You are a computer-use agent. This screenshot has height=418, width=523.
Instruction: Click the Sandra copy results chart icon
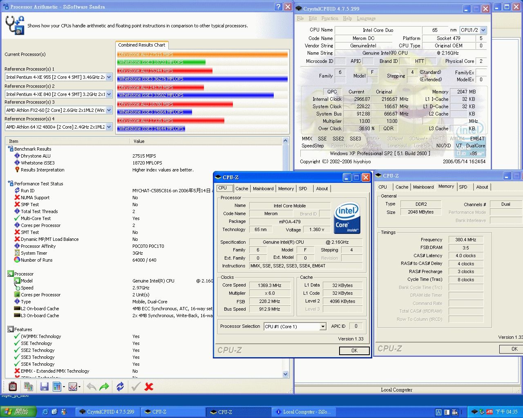28,386
